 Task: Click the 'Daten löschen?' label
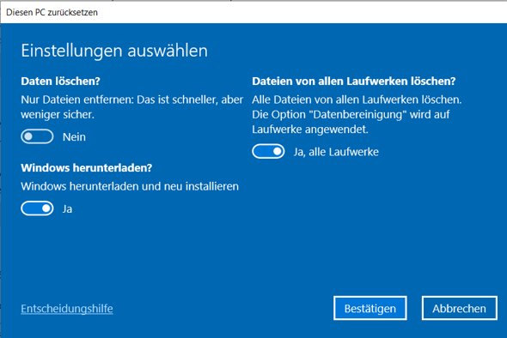(60, 81)
